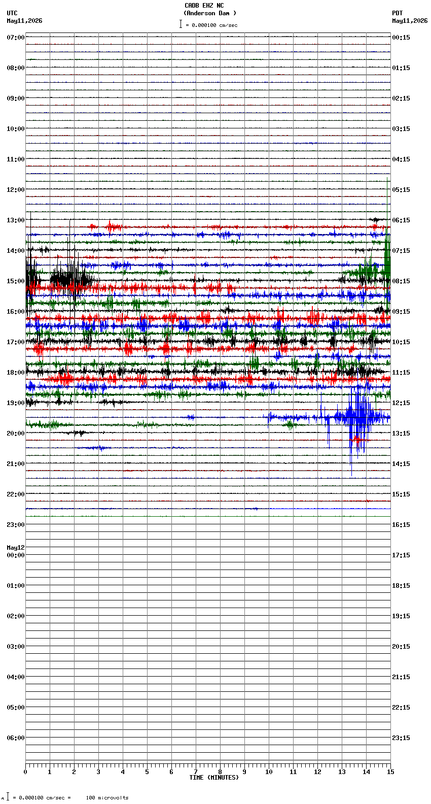Click the 11:00 UTC time label
This screenshot has height=804, width=431.
pos(16,159)
